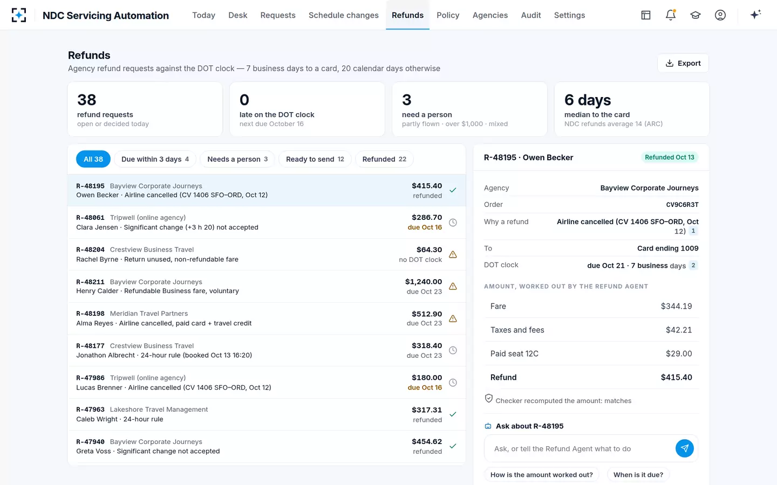Select refund row R-47986 Lucas Brenner
Screen dimensions: 777x485
click(x=267, y=383)
